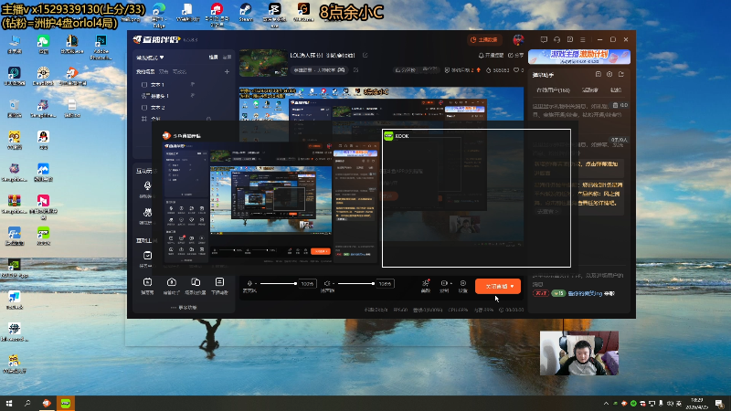
Task: Open taskbar search magnifier
Action: tap(27, 404)
